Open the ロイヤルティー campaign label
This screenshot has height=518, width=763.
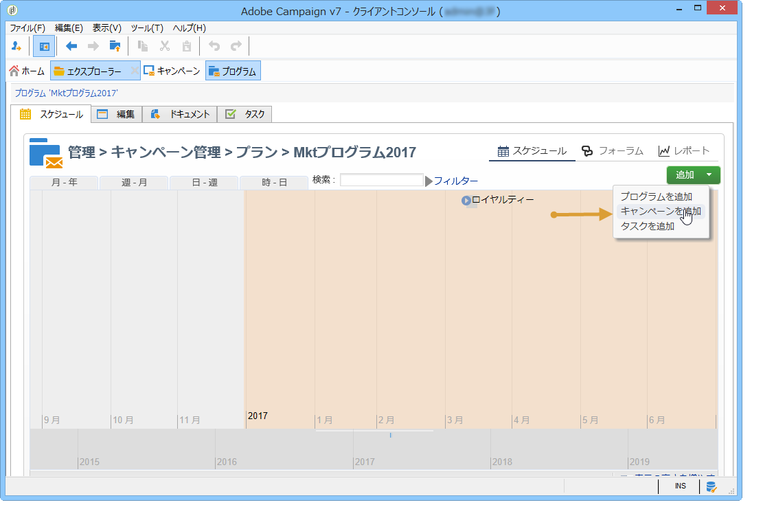coord(503,200)
